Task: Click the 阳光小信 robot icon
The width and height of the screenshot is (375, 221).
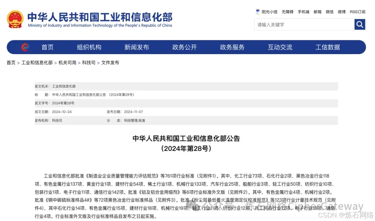Action: (x=258, y=11)
